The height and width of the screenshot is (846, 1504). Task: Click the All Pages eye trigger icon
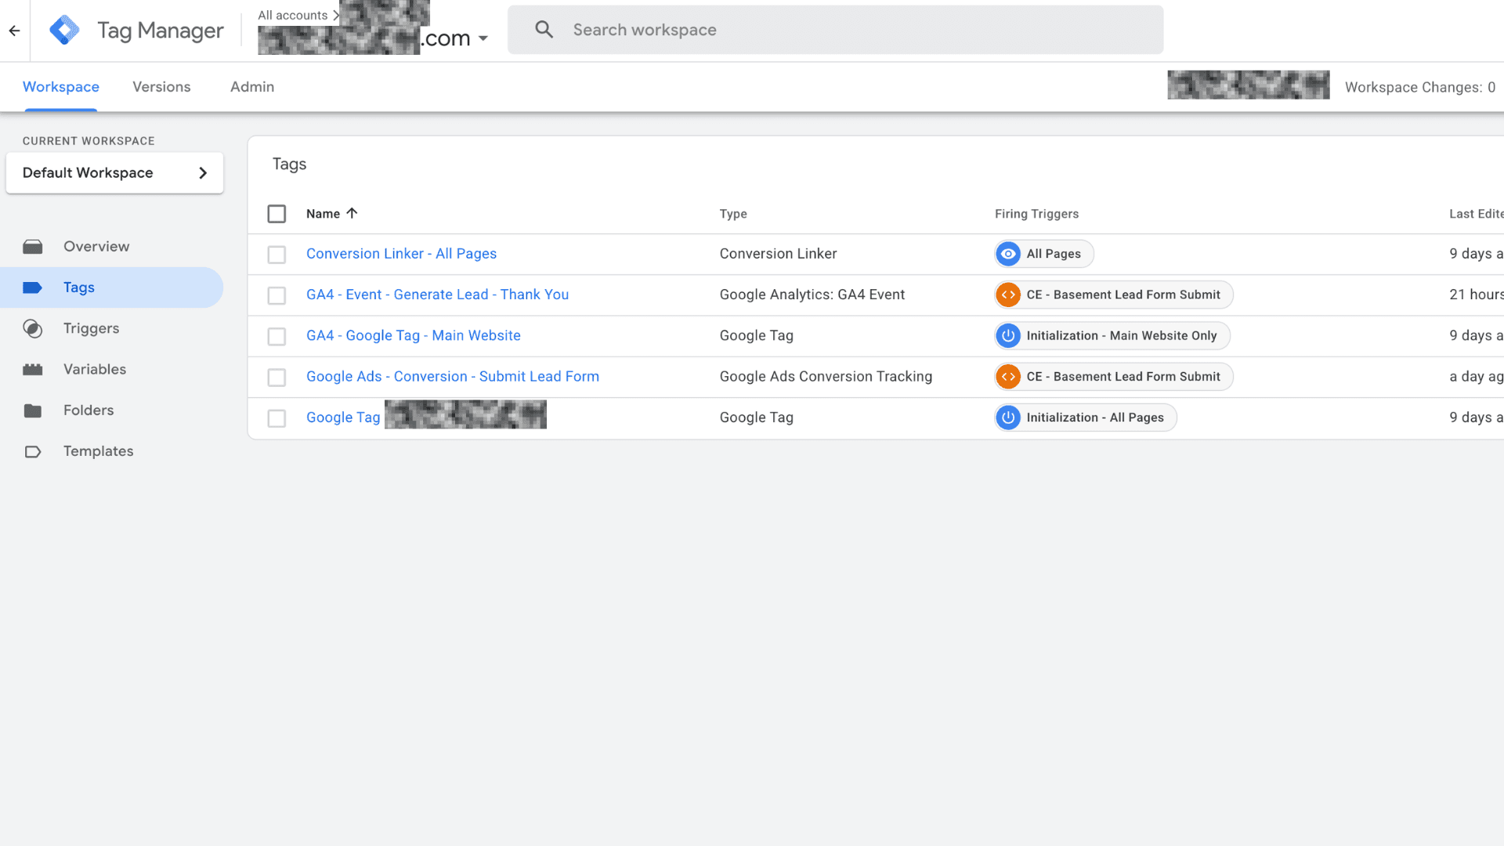click(1008, 254)
